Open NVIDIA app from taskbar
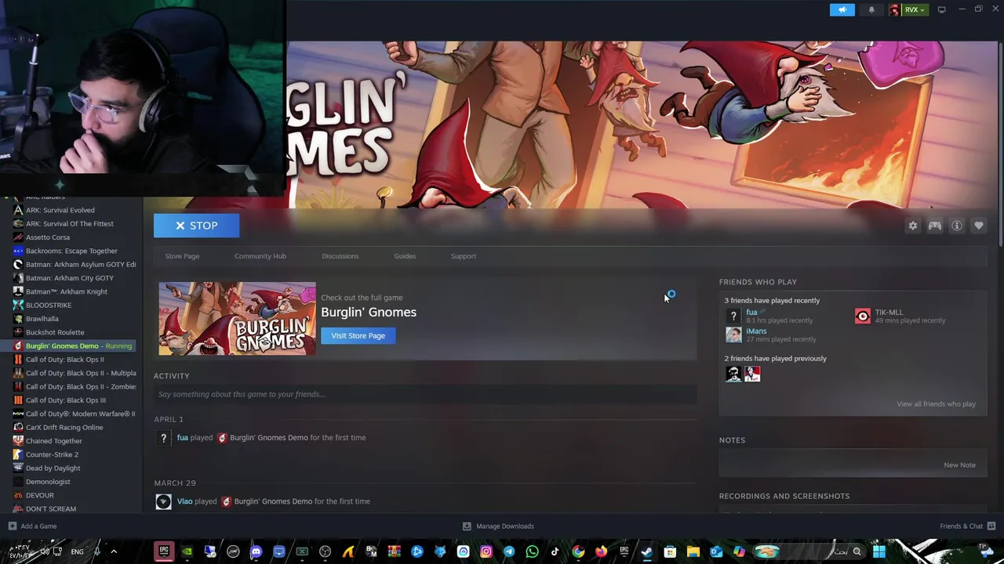 (x=187, y=551)
